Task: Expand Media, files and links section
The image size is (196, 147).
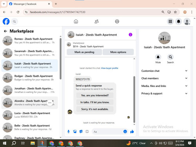Action: coord(164,86)
